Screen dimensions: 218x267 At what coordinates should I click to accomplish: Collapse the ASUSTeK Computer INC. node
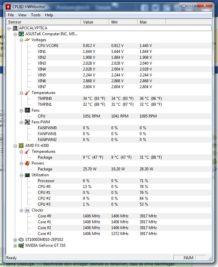tap(15, 34)
